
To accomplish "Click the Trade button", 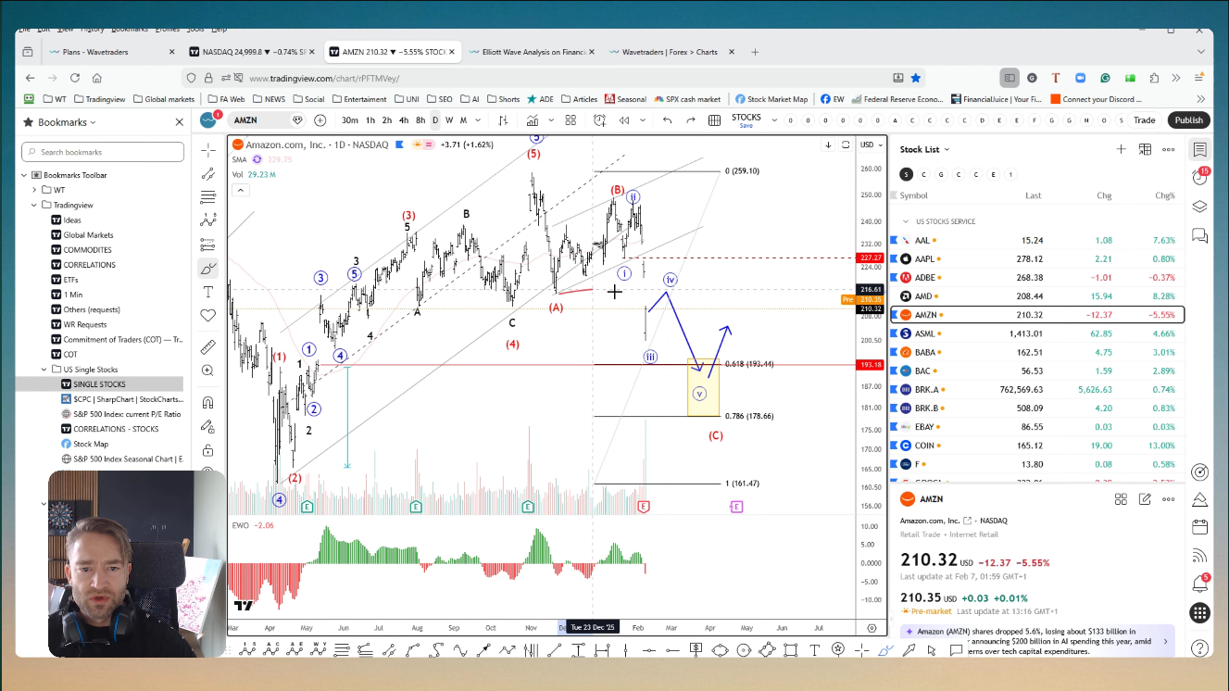I will click(x=1144, y=120).
